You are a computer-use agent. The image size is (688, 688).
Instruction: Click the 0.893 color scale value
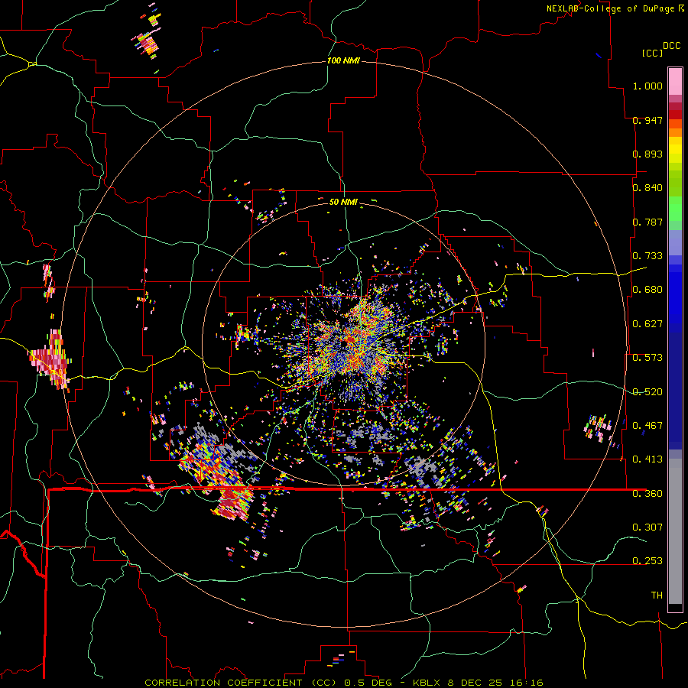point(647,154)
